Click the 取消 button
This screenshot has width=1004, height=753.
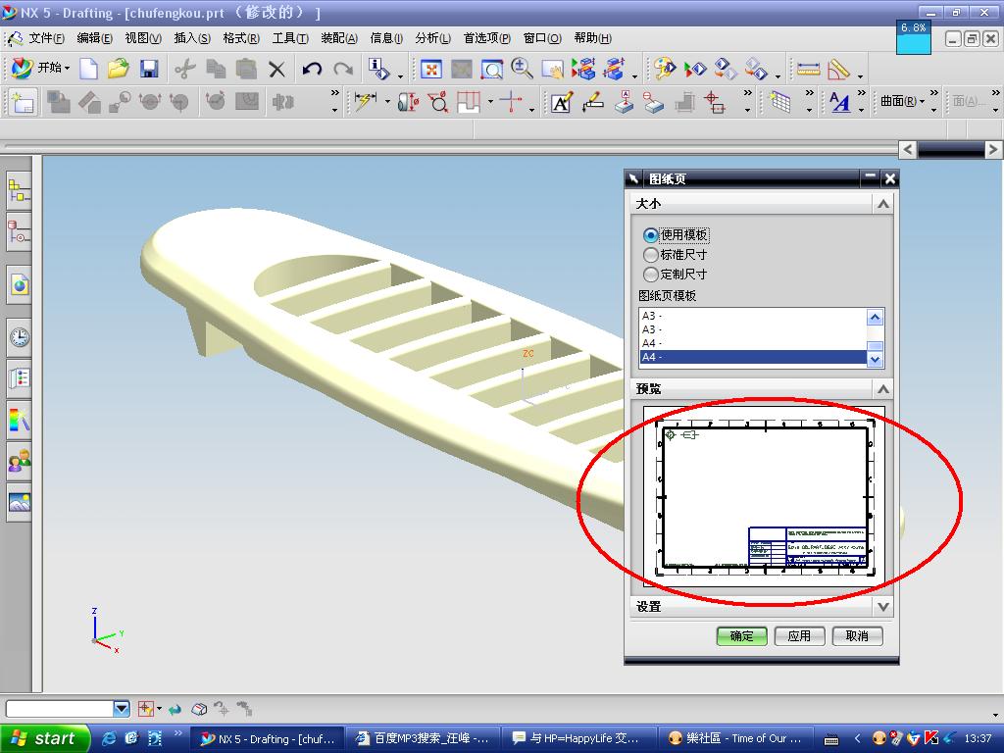(857, 635)
